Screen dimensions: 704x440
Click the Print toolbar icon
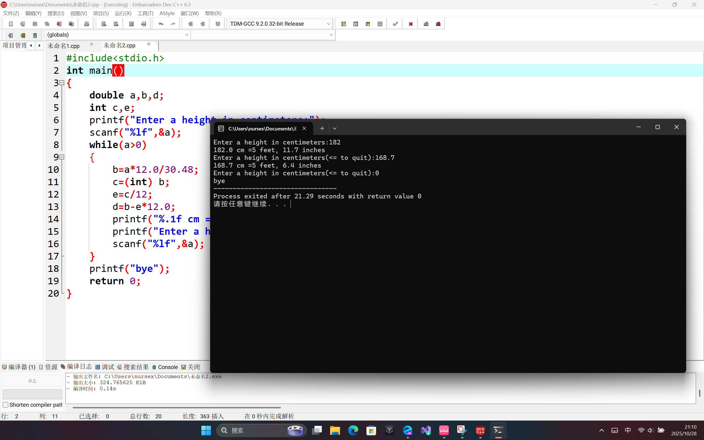(86, 24)
